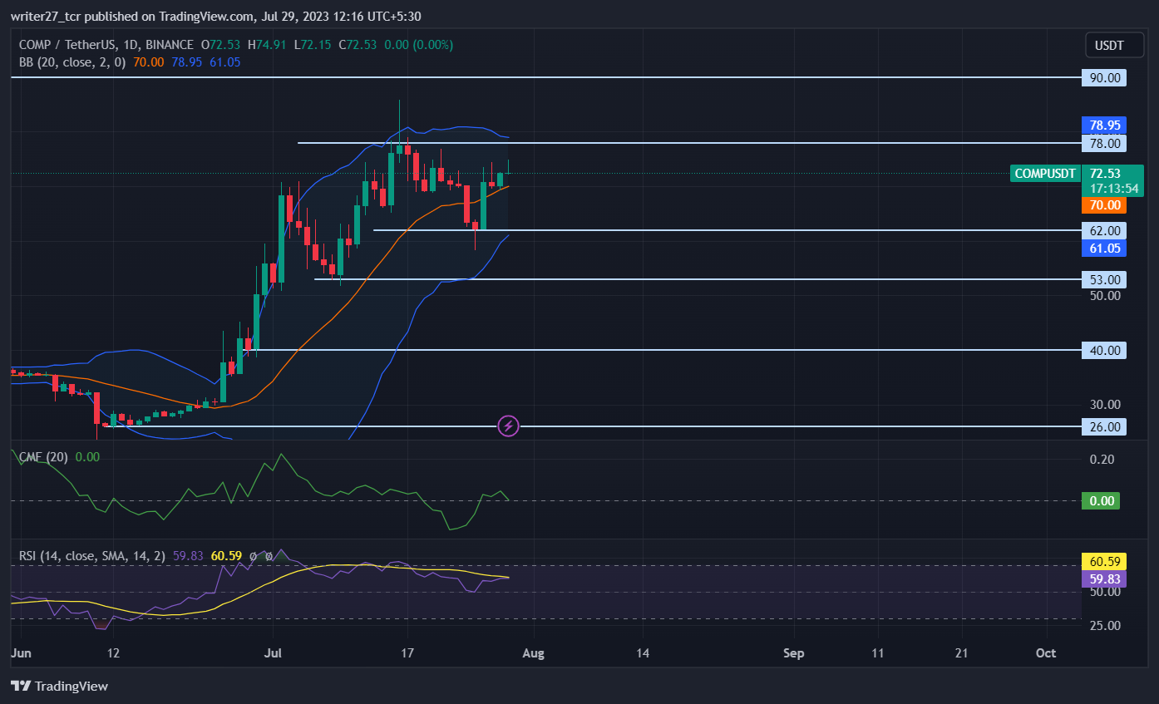Viewport: 1159px width, 704px height.
Task: Click the 0.00 value in CMF legend
Action: point(87,457)
